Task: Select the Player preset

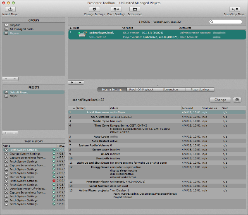Action: click(x=33, y=96)
